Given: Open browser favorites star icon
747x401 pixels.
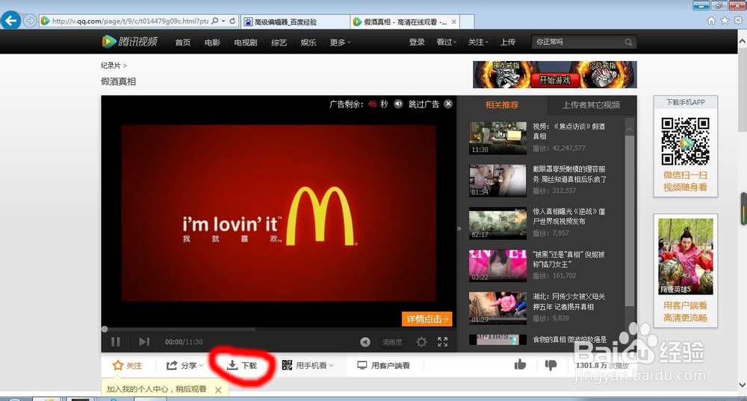Looking at the screenshot, I should [x=725, y=20].
